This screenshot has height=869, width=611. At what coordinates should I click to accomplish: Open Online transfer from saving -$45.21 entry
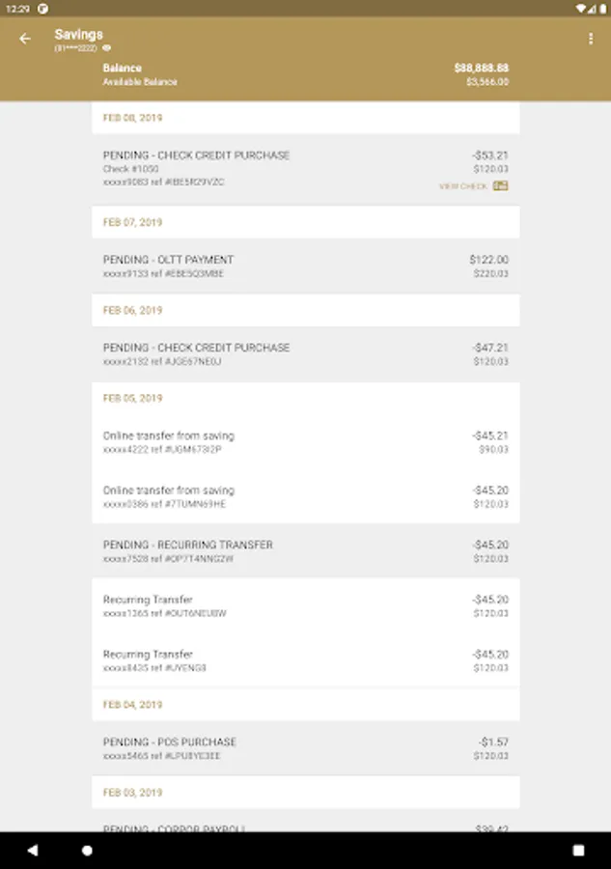(x=305, y=442)
